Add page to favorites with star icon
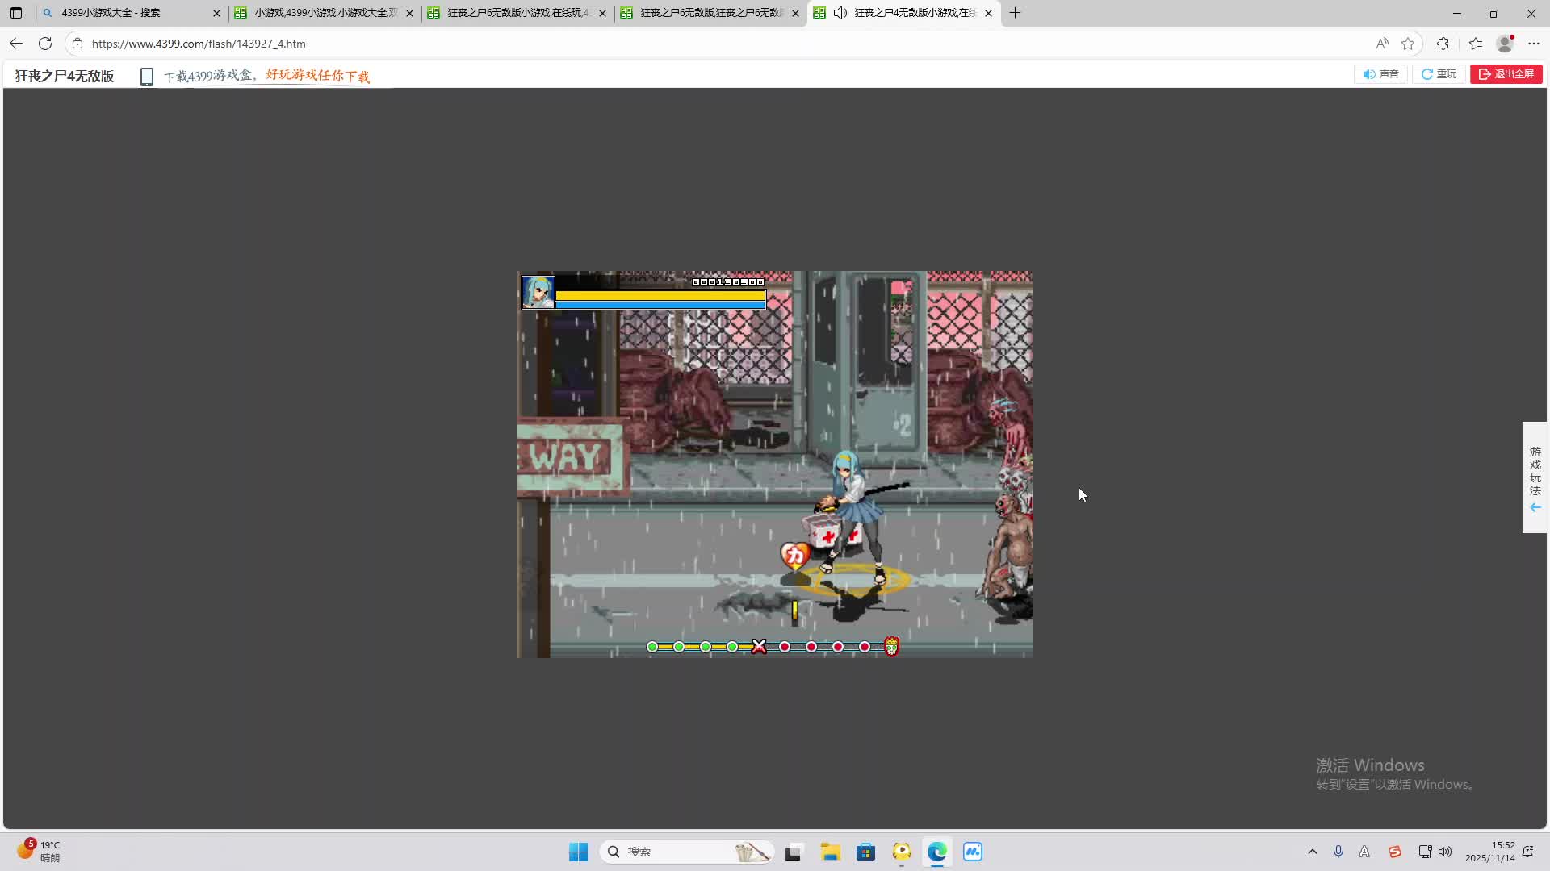This screenshot has width=1550, height=871. (1408, 44)
